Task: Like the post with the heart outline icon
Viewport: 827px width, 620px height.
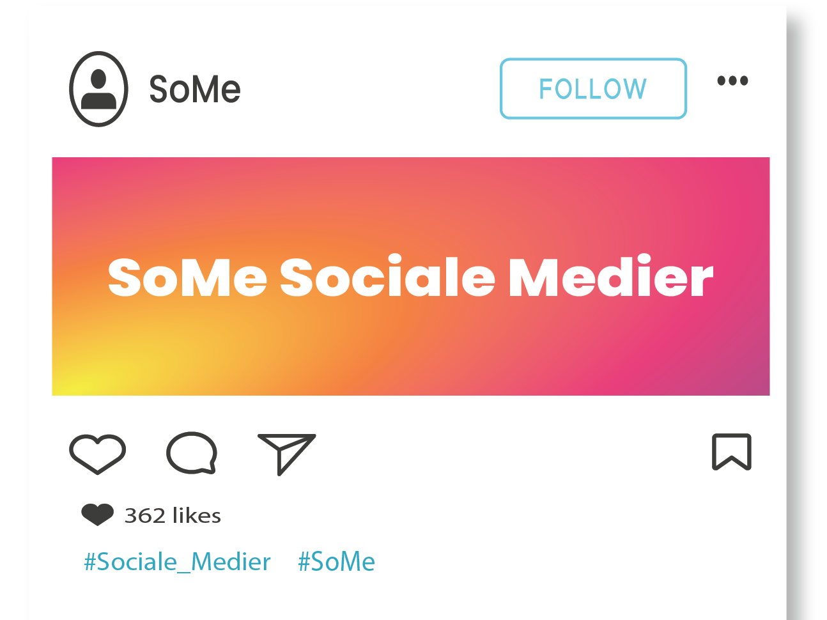Action: [x=97, y=453]
